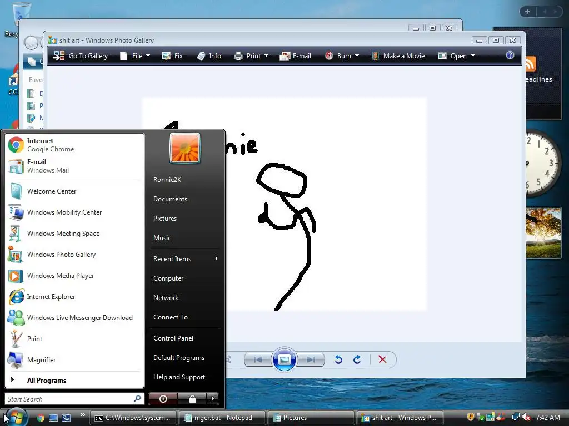Show hidden Quick Launch icons chevron
This screenshot has height=426, width=569.
(x=82, y=415)
